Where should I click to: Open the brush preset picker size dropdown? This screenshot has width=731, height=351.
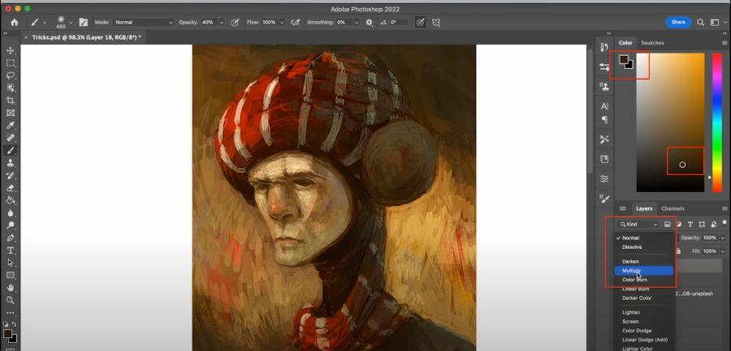click(71, 23)
